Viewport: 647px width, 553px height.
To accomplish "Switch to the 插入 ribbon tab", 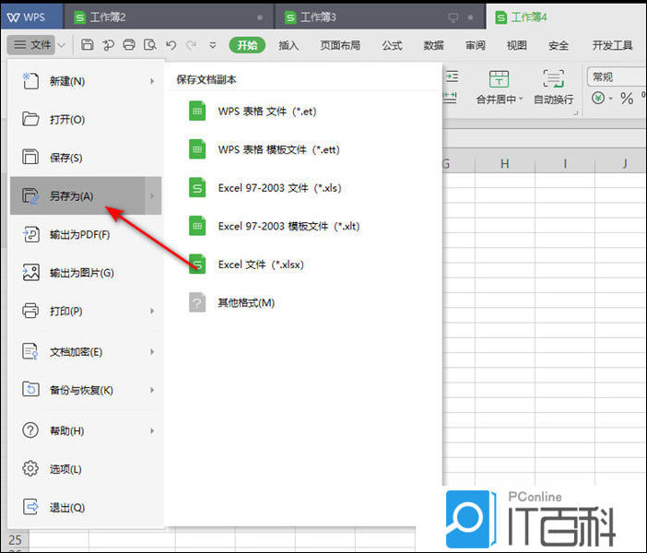I will pyautogui.click(x=288, y=45).
